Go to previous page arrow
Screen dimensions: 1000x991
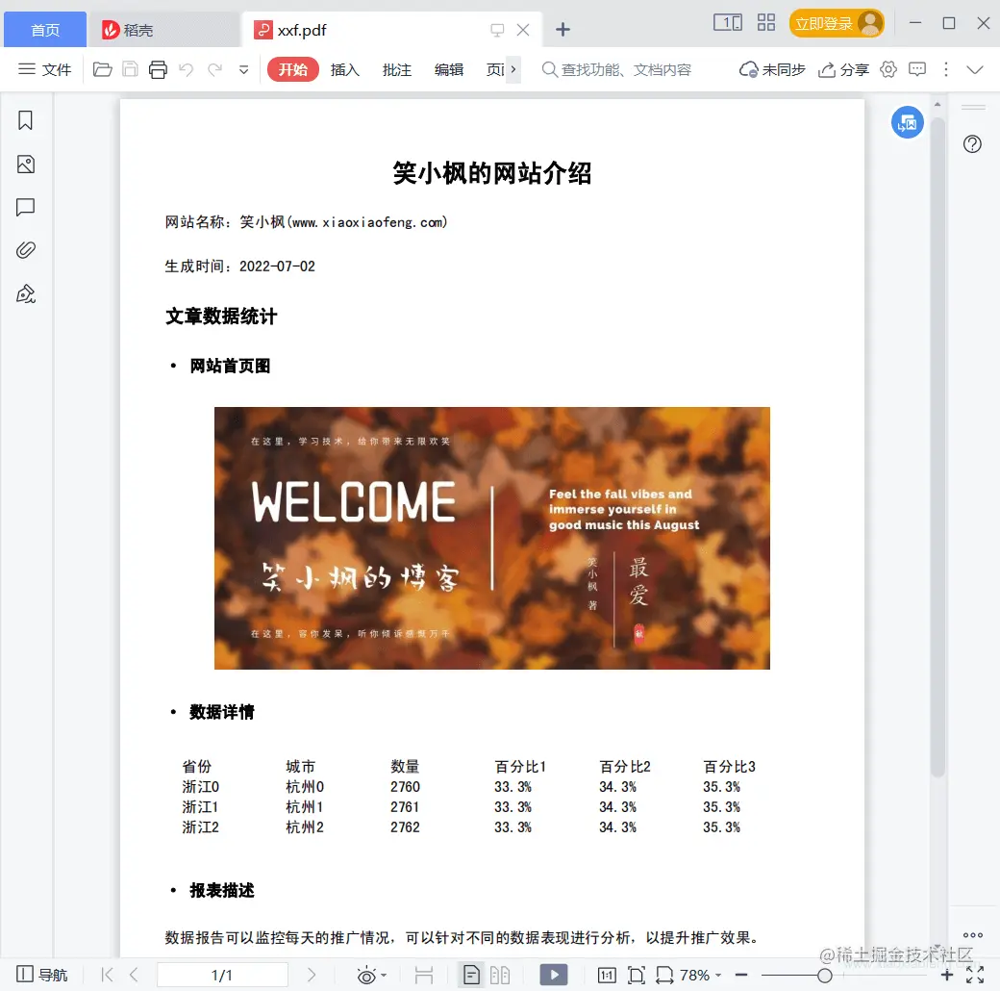pos(134,975)
